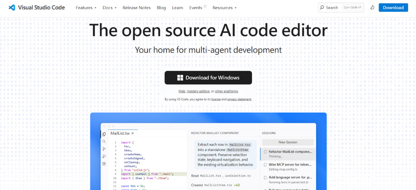Open the Insiders edition link
The height and width of the screenshot is (190, 416).
[x=198, y=91]
